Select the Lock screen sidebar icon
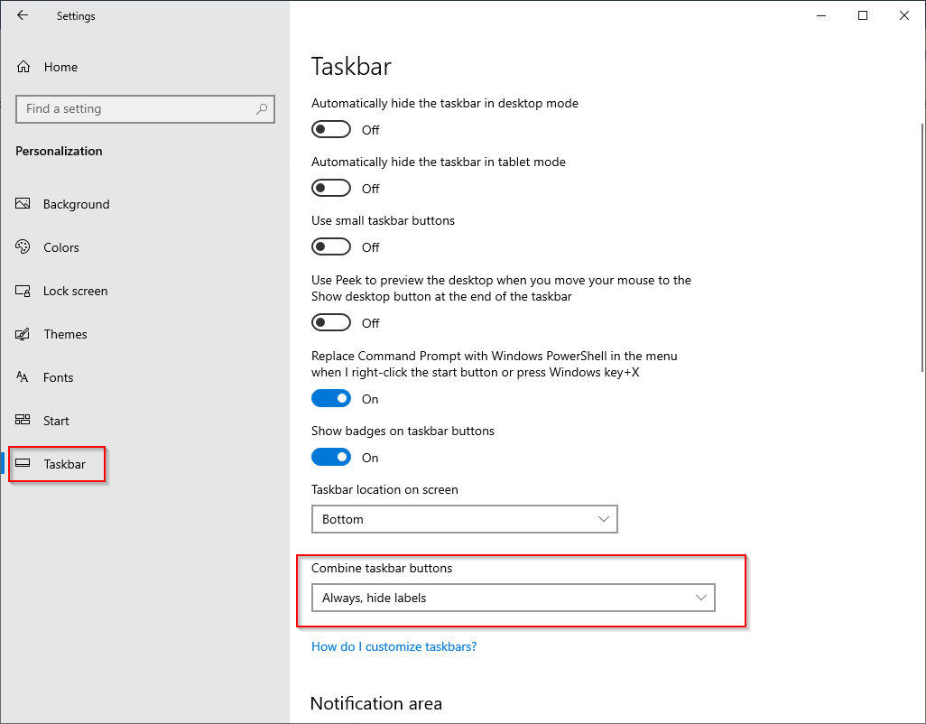926x724 pixels. (x=22, y=291)
